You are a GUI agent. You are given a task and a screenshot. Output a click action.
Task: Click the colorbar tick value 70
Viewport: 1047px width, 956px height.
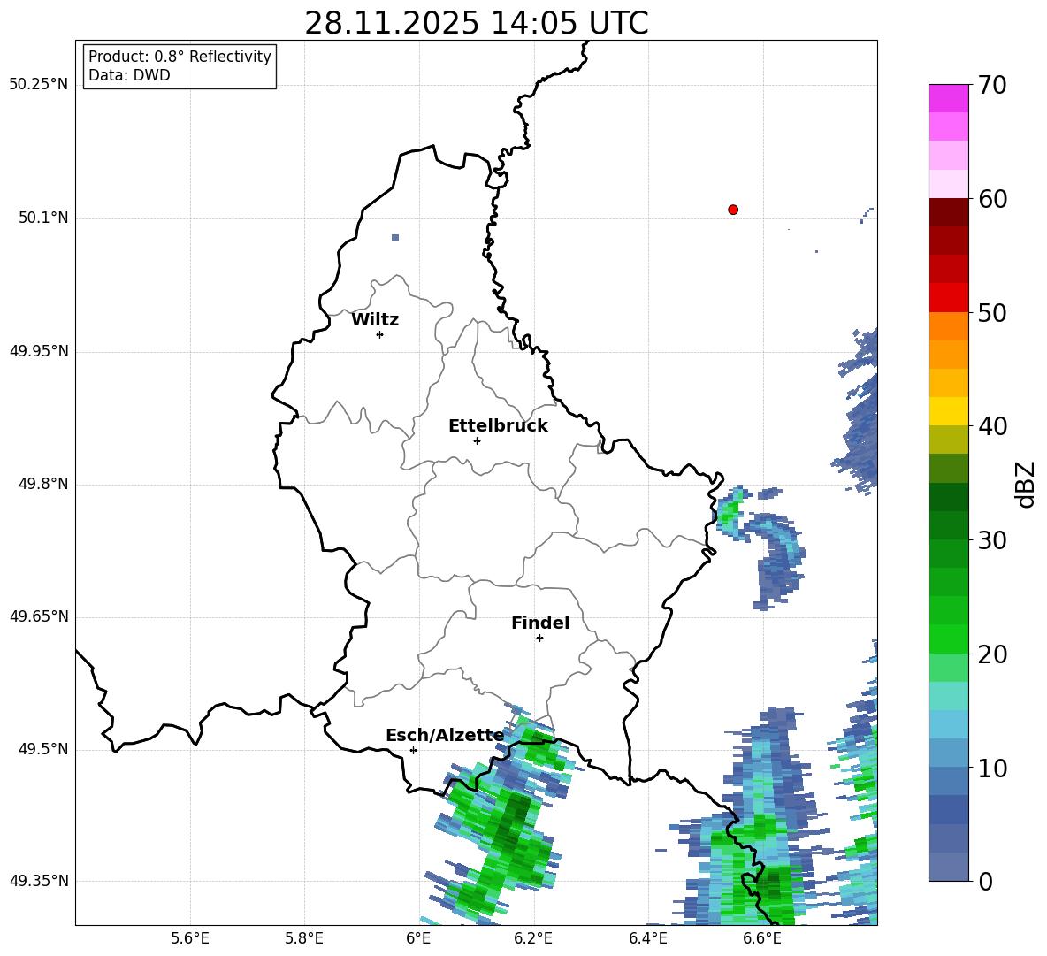coord(992,86)
